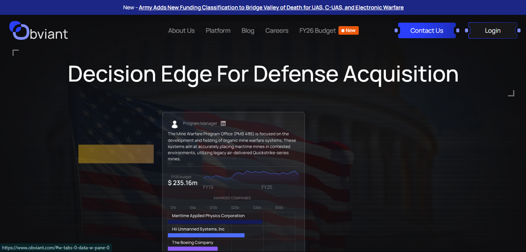Click the FY25 budget $ 235.16m value
Viewport: 526px width, 252px height.
pyautogui.click(x=182, y=183)
